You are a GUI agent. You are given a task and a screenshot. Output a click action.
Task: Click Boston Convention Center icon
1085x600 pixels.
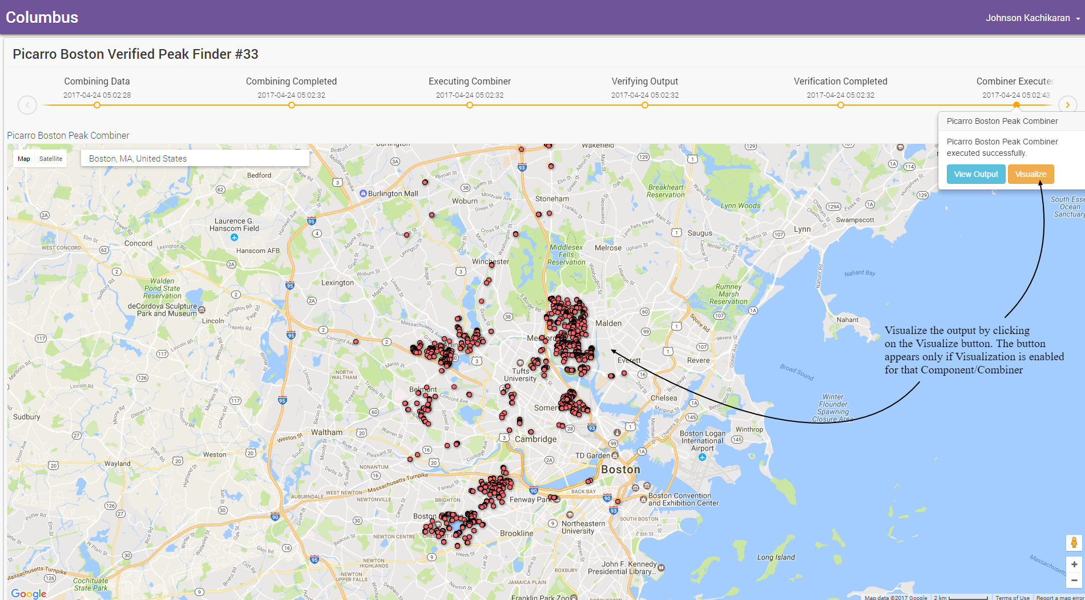(643, 499)
